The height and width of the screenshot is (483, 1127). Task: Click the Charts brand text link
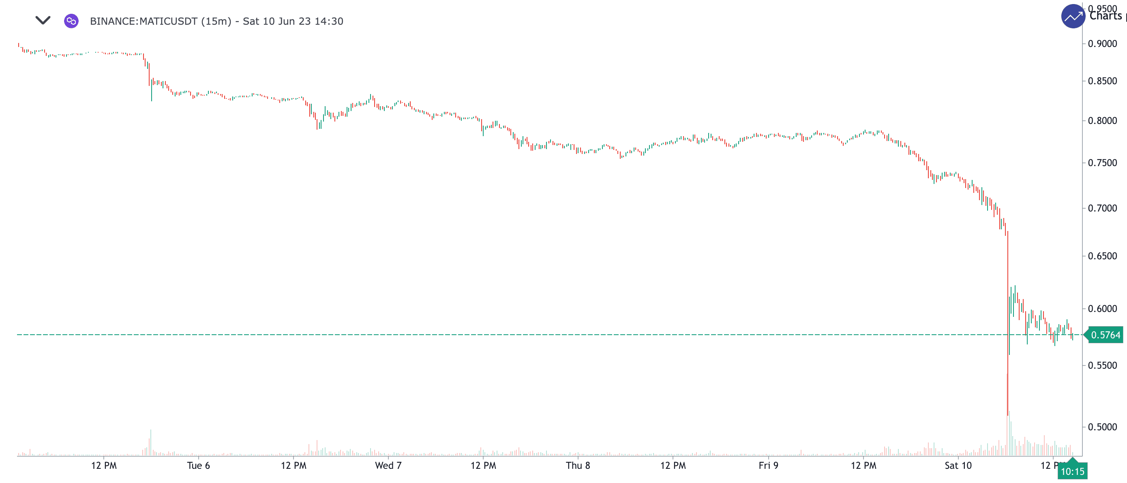tap(1106, 17)
